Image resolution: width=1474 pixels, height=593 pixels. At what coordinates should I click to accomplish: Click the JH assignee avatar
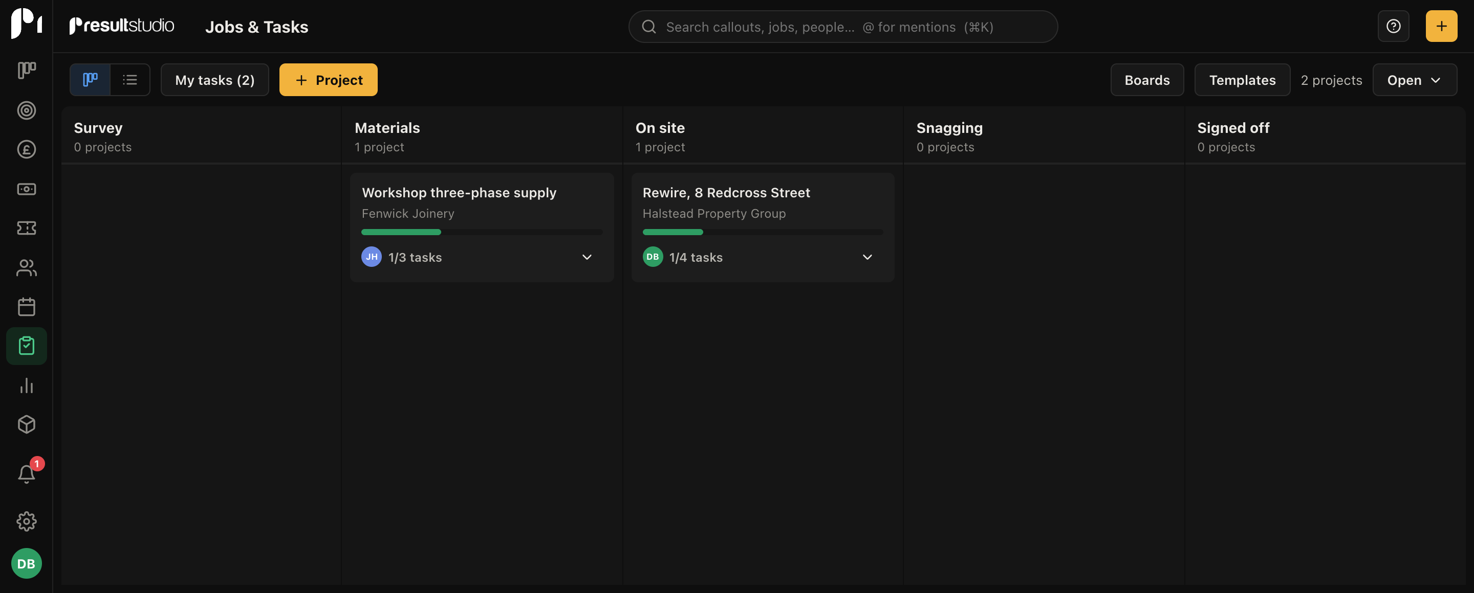point(372,257)
